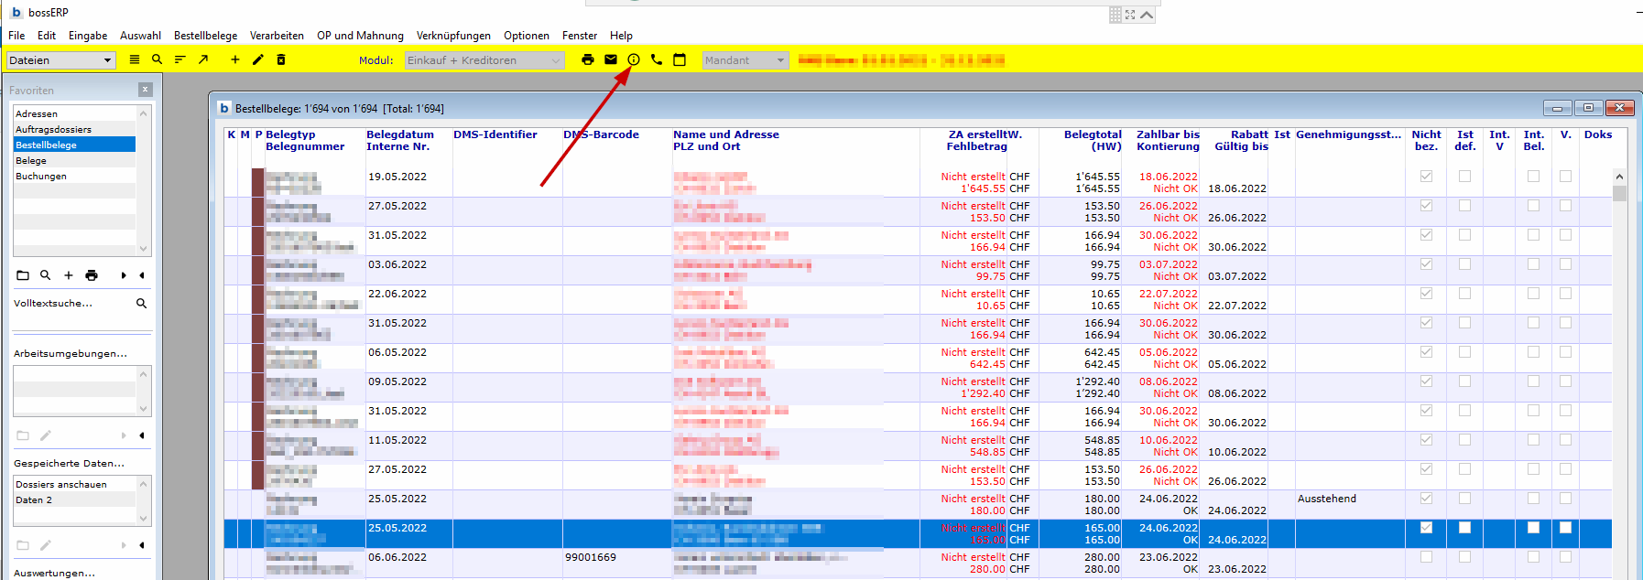The width and height of the screenshot is (1643, 580).
Task: Open the calendar icon in the toolbar
Action: pyautogui.click(x=680, y=59)
